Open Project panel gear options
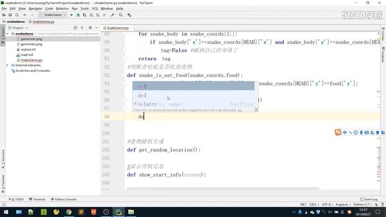The height and width of the screenshot is (217, 386). 90,28
